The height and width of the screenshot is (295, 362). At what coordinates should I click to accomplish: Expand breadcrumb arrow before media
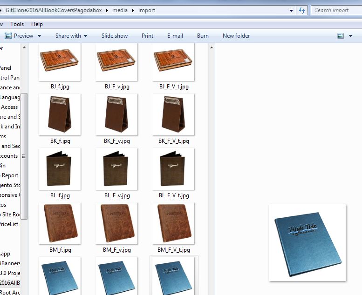click(x=107, y=10)
